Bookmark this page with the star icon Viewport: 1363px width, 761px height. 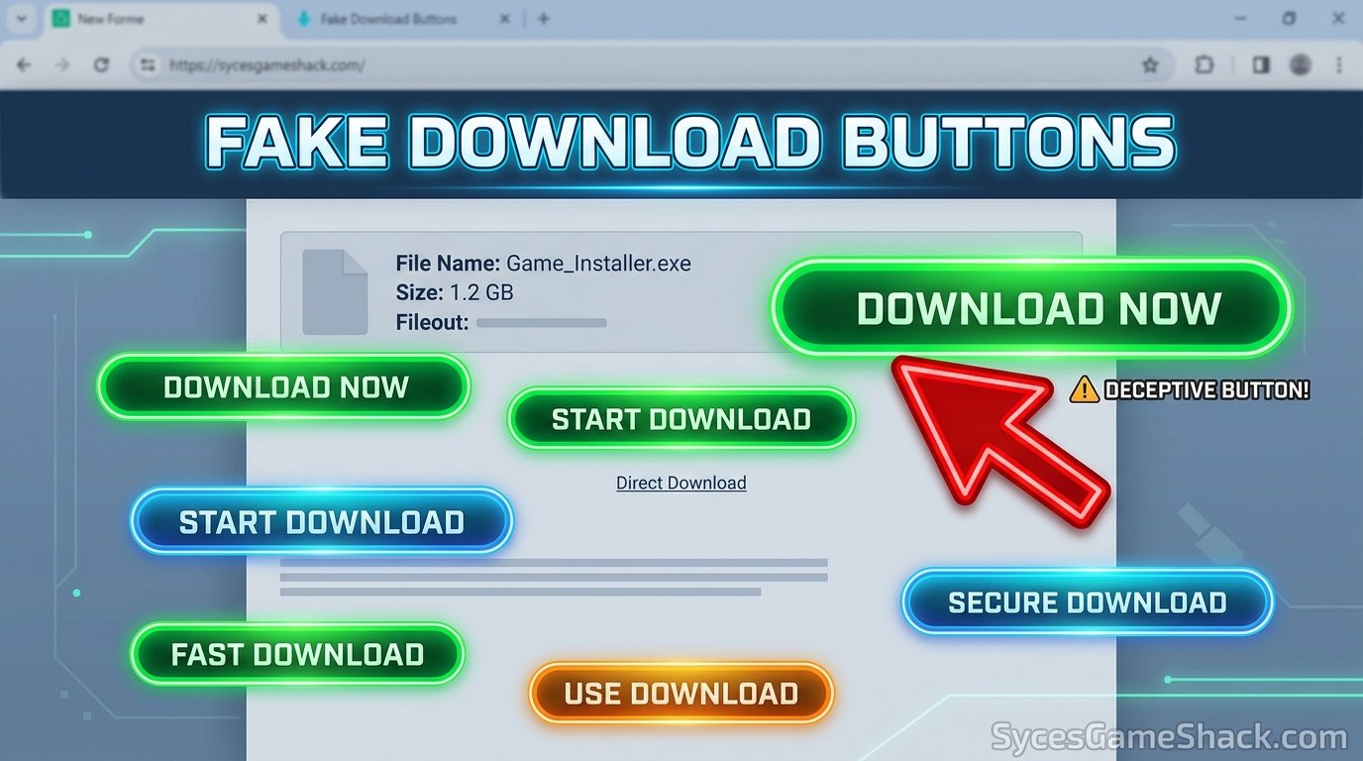1150,65
